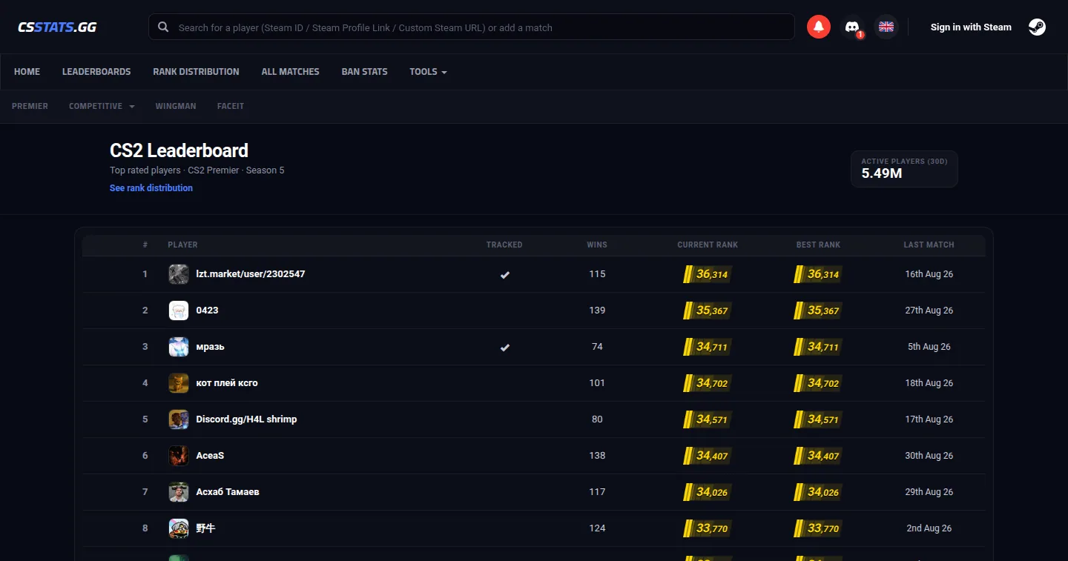This screenshot has width=1068, height=561.
Task: Click the Wins column header
Action: click(x=597, y=245)
